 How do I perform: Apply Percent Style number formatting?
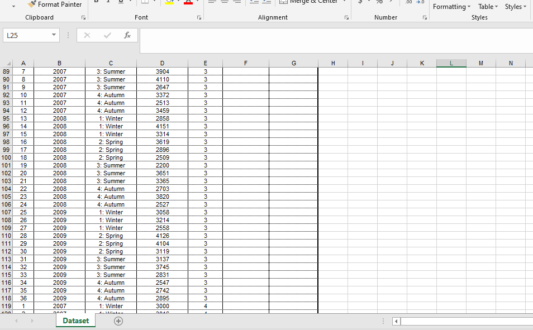coord(378,1)
